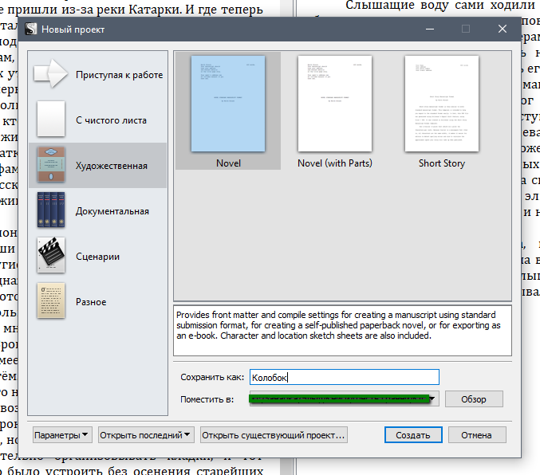Viewport: 540px width, 475px height.
Task: Click the Обзор browse button
Action: 474,398
